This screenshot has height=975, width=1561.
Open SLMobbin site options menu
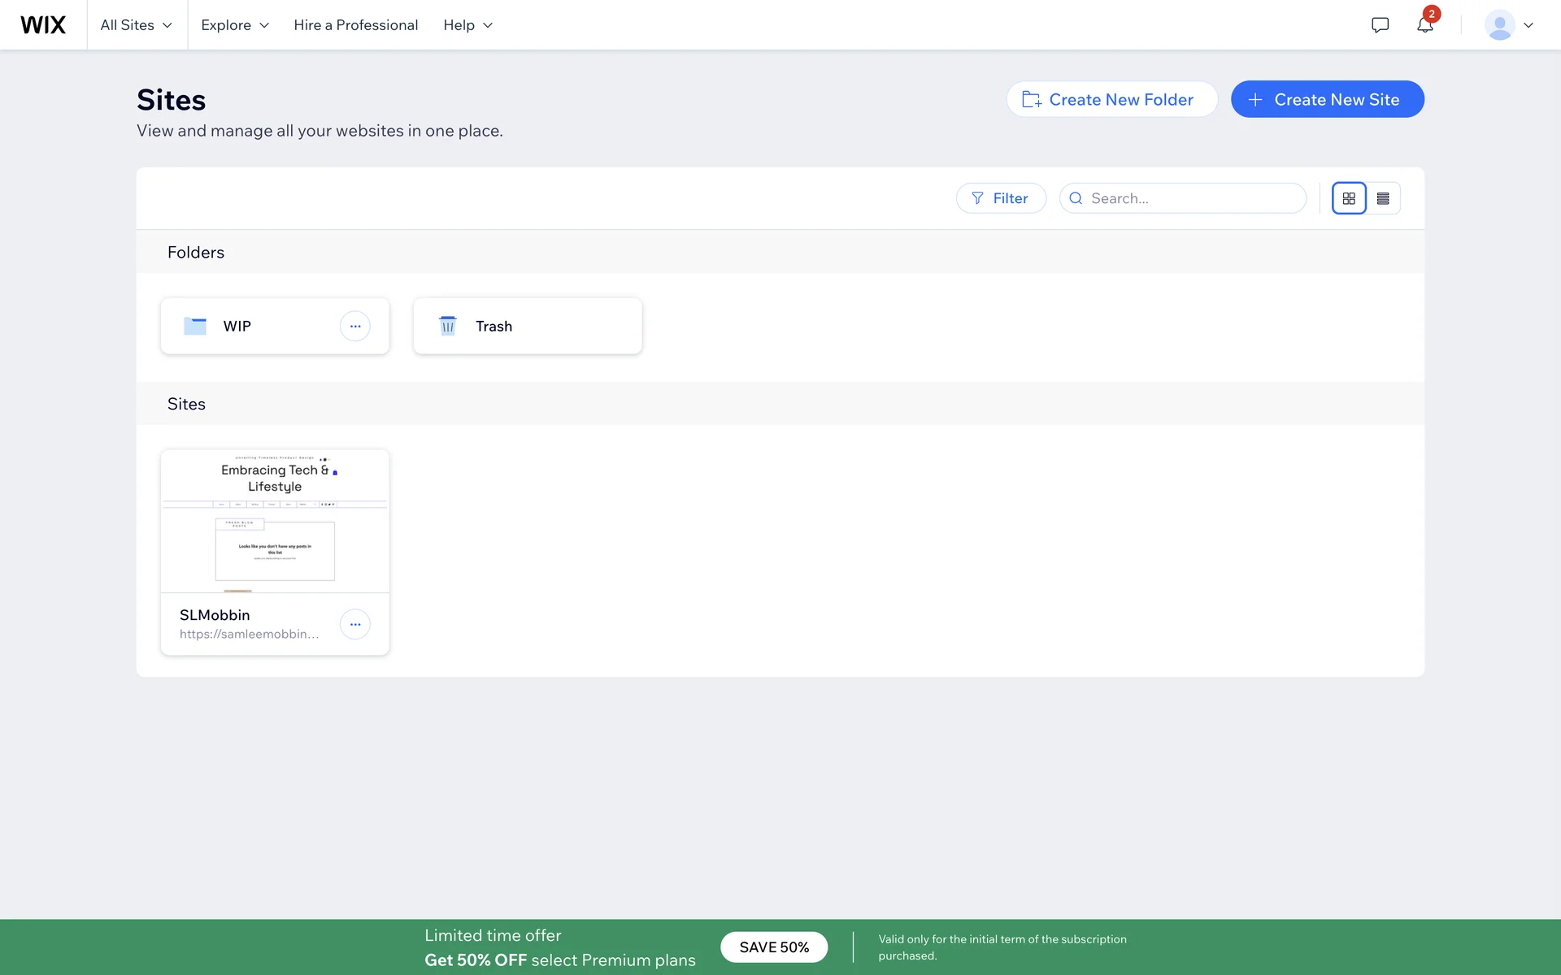pos(354,624)
